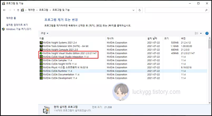
Task: Select NVIDIA Nsight Visual Studio Edition entry
Action: [x=70, y=53]
